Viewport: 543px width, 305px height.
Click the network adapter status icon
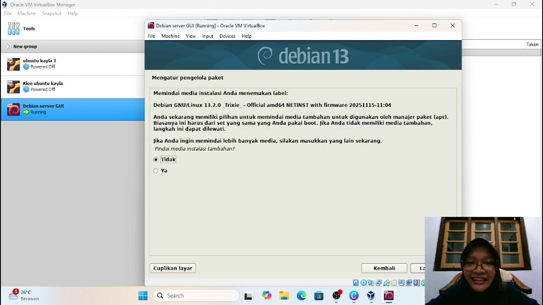coord(379,283)
